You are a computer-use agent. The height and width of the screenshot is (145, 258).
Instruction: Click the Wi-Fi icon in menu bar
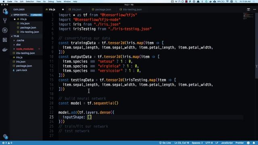227,2
